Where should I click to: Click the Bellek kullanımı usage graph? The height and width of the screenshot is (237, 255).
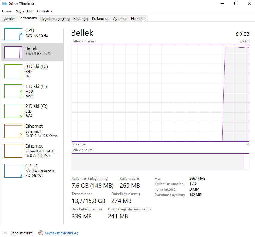click(160, 93)
